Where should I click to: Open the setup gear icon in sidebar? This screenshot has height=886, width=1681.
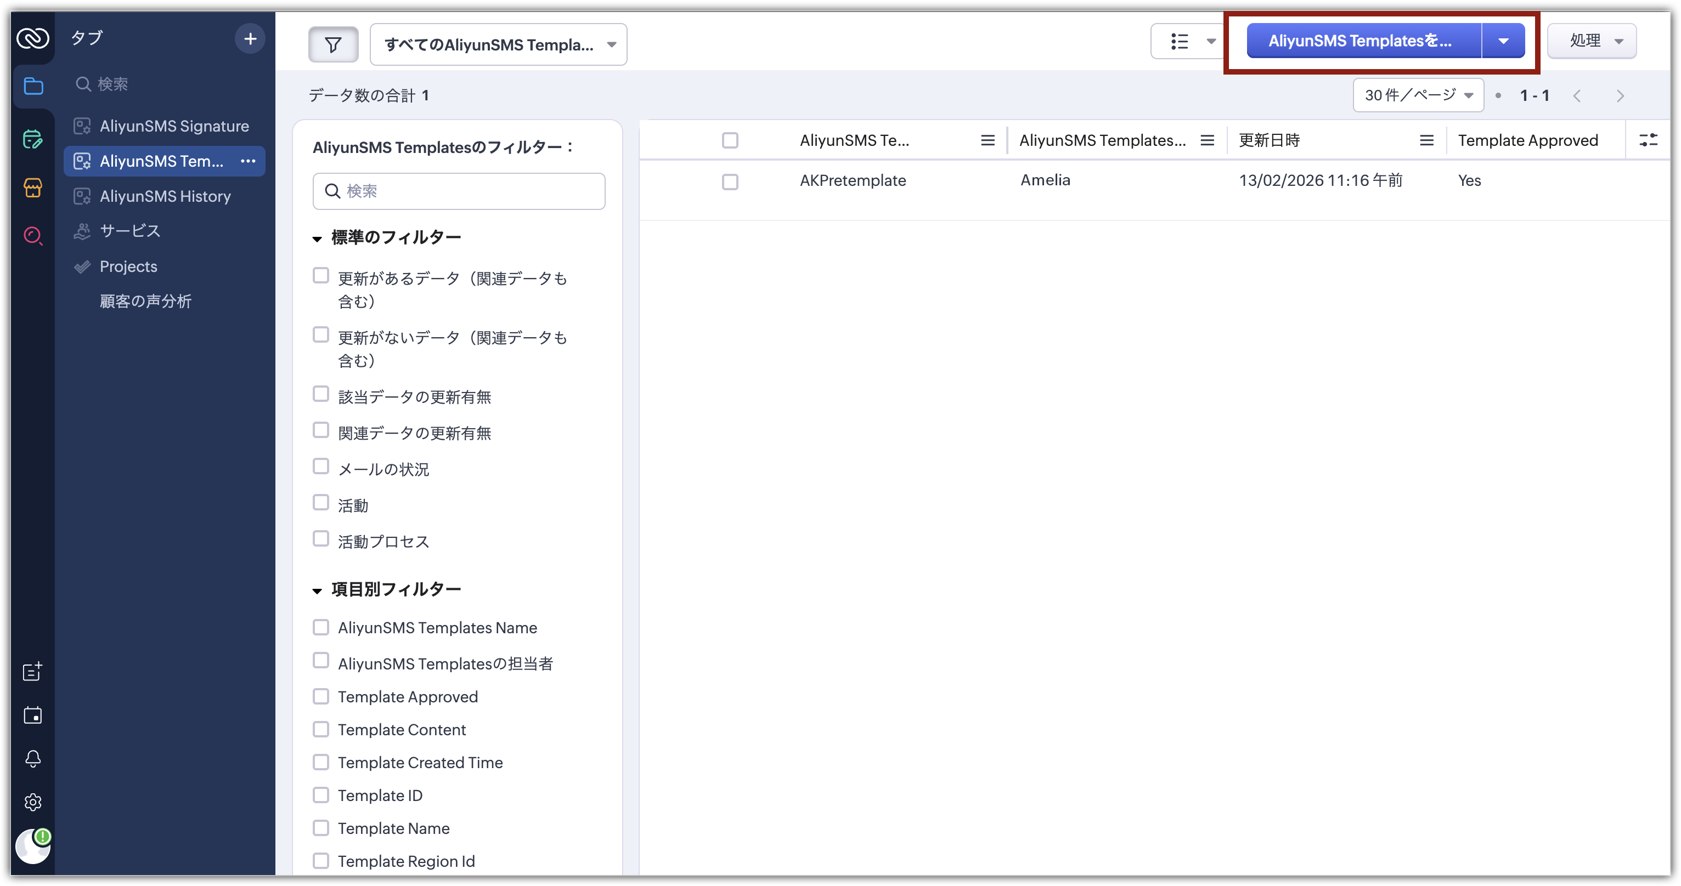point(32,802)
